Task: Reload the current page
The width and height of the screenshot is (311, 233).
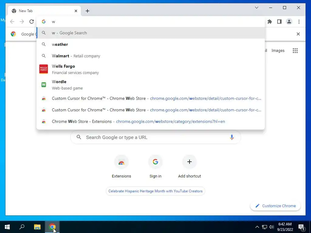Action: (32, 22)
